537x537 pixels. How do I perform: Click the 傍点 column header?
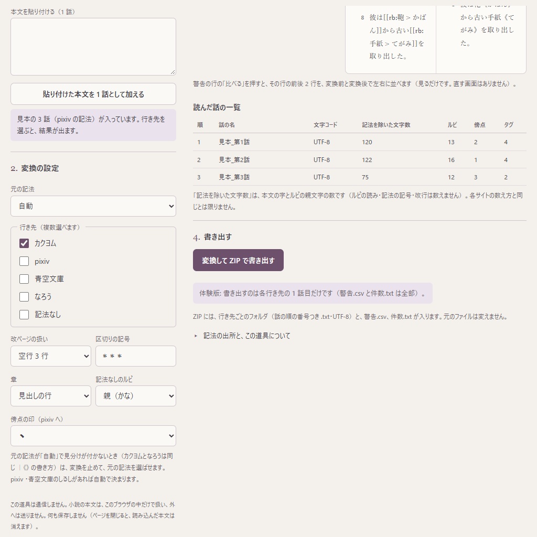click(x=479, y=125)
